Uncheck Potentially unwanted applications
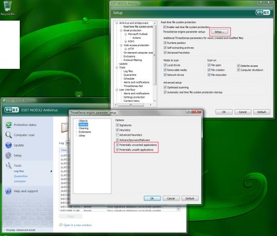The height and width of the screenshot is (236, 277). click(x=117, y=145)
